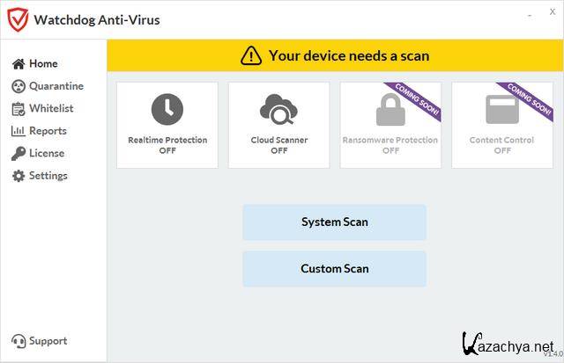Click the Settings gear icon
The image size is (564, 363).
coord(19,176)
